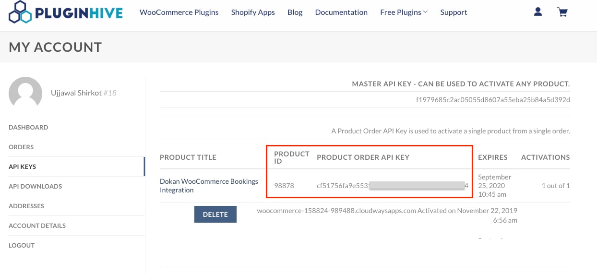Click the user name Ujjawal Shirkot
The height and width of the screenshot is (274, 597).
76,93
